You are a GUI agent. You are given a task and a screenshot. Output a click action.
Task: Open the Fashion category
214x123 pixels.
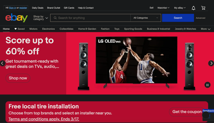pyautogui.click(x=105, y=29)
